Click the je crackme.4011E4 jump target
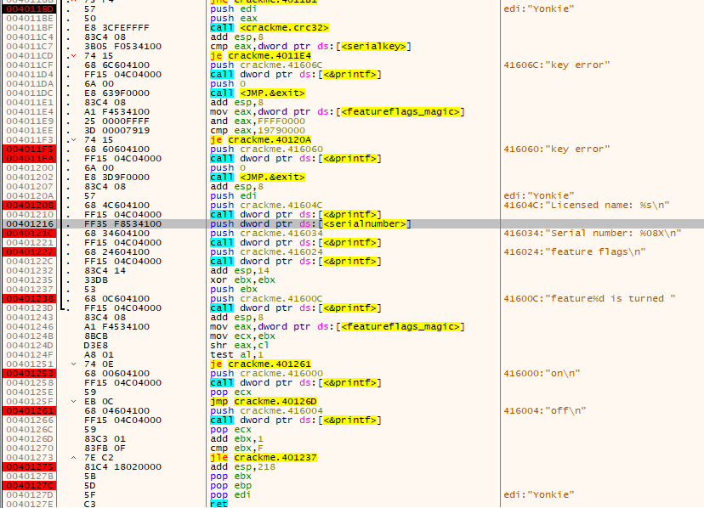The height and width of the screenshot is (508, 704). pos(267,55)
